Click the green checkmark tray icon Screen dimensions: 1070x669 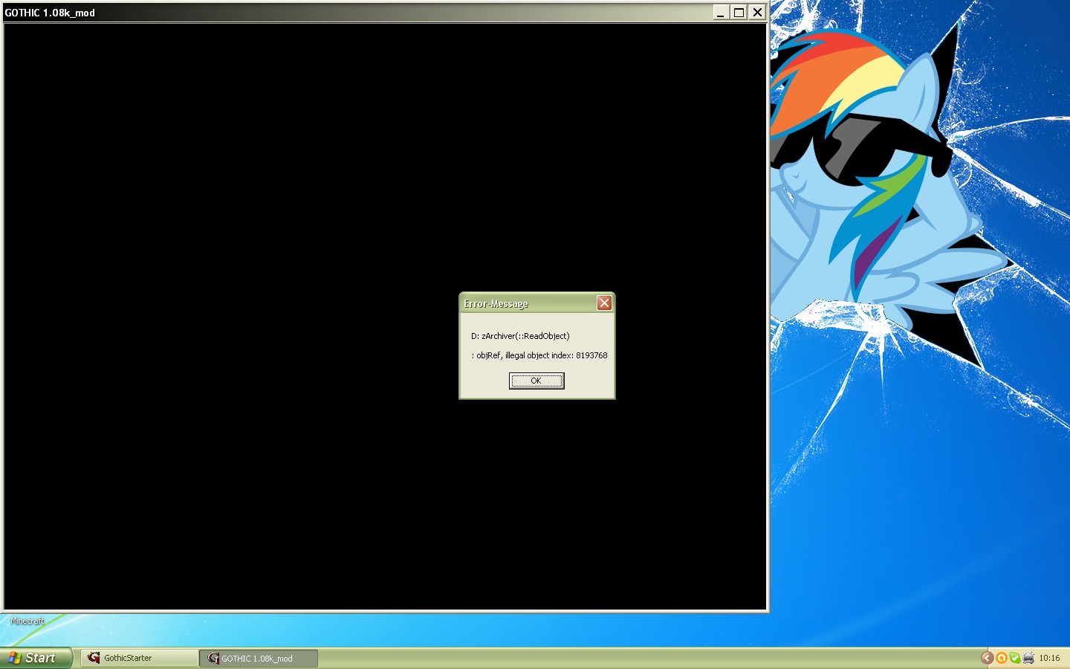(1015, 658)
